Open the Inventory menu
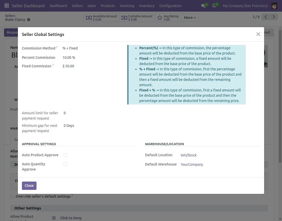282x221 pixels. pyautogui.click(x=147, y=6)
